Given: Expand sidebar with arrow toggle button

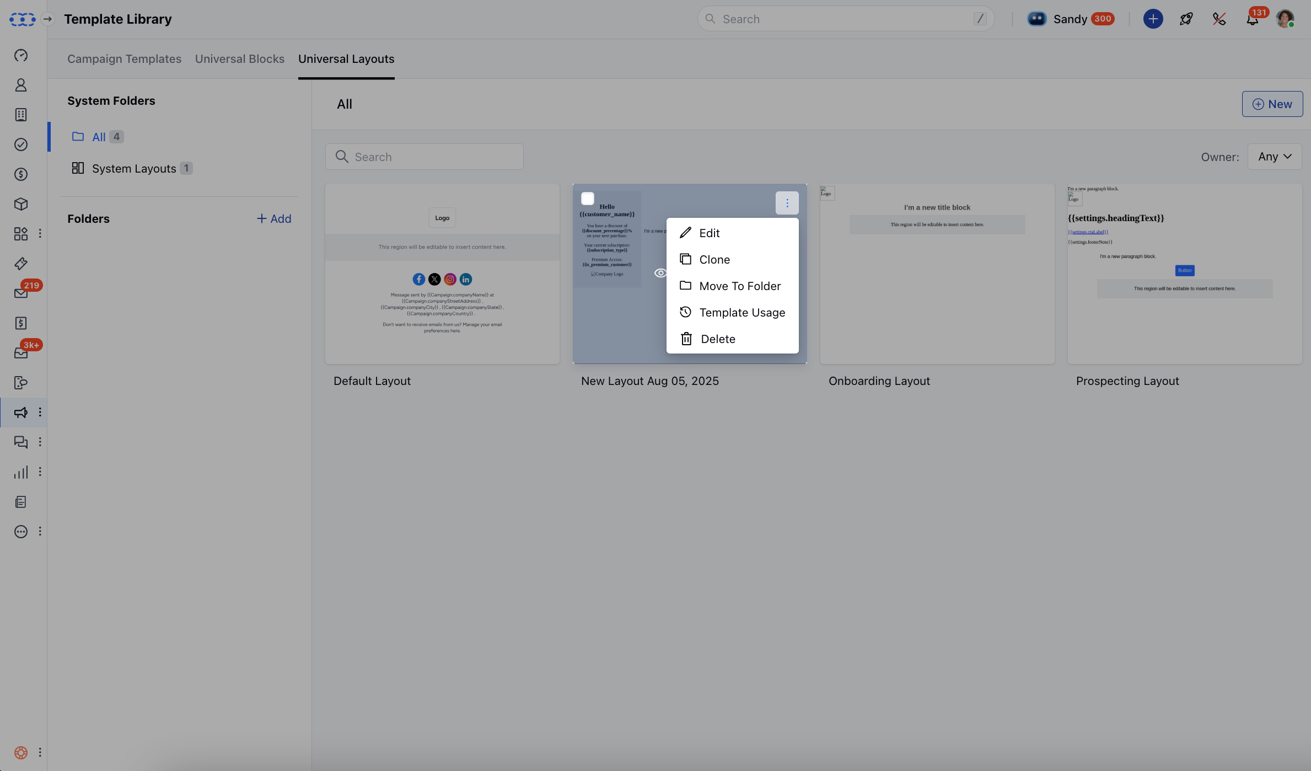Looking at the screenshot, I should 48,19.
